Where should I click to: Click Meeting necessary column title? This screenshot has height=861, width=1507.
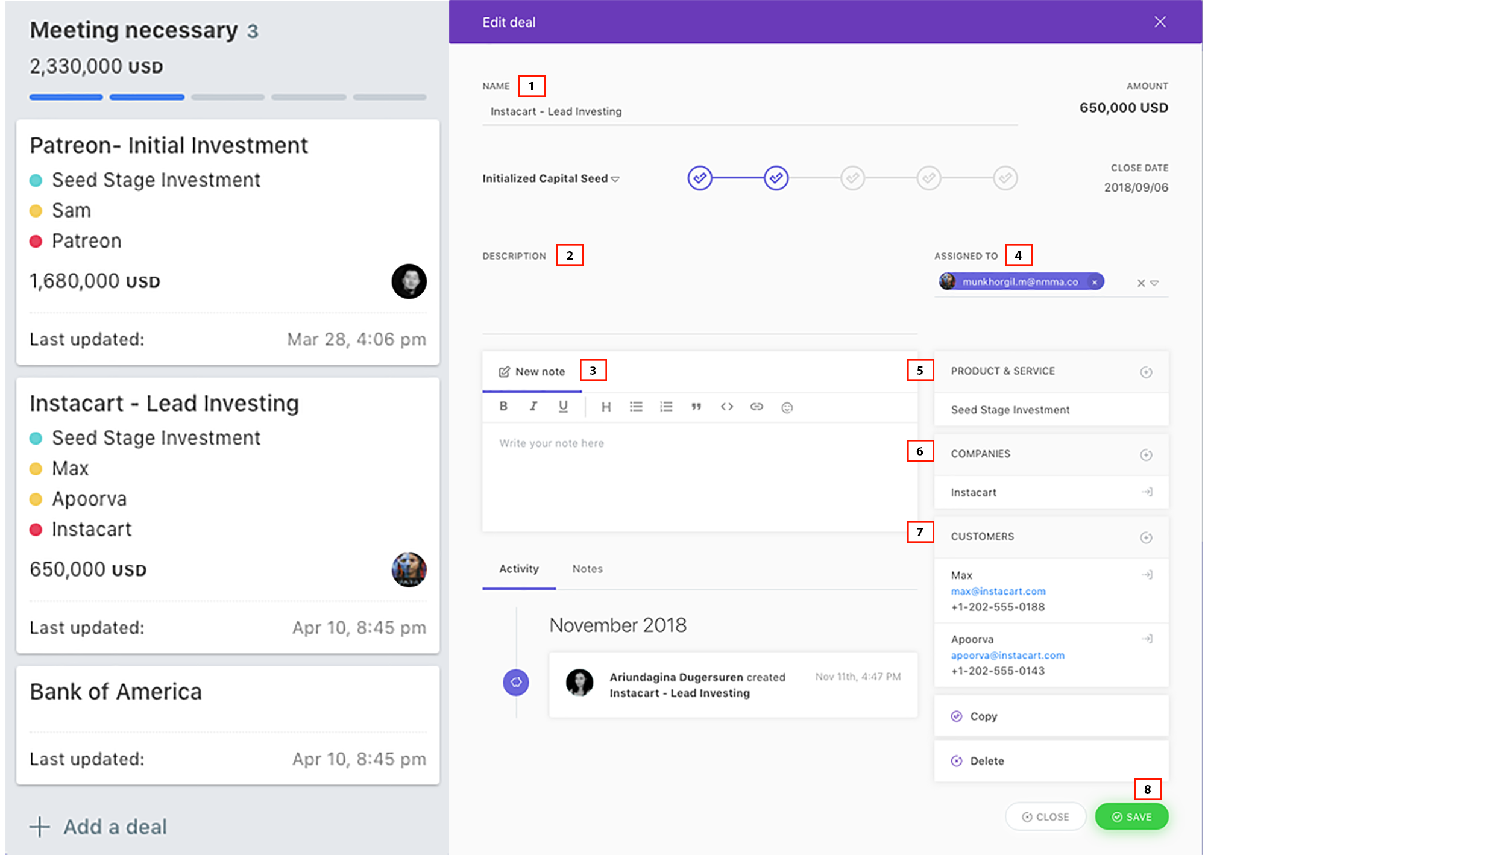tap(133, 30)
